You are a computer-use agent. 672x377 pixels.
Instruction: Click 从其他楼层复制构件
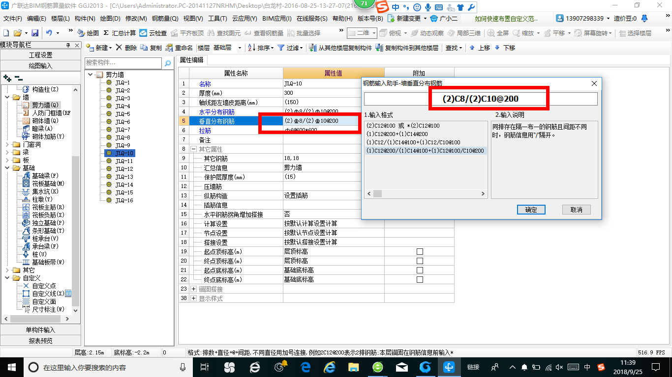[341, 48]
